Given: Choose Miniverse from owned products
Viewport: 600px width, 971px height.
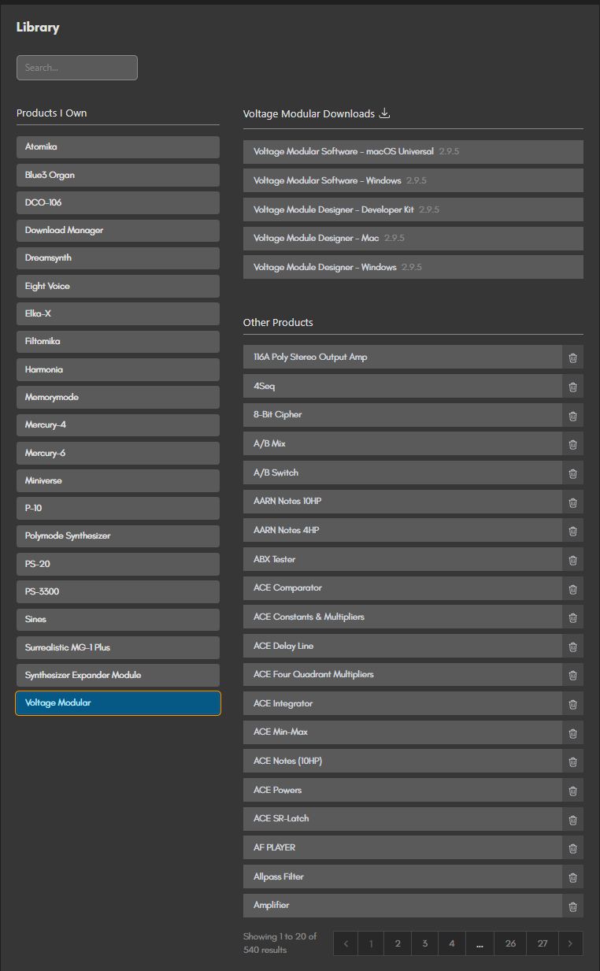Looking at the screenshot, I should point(118,480).
